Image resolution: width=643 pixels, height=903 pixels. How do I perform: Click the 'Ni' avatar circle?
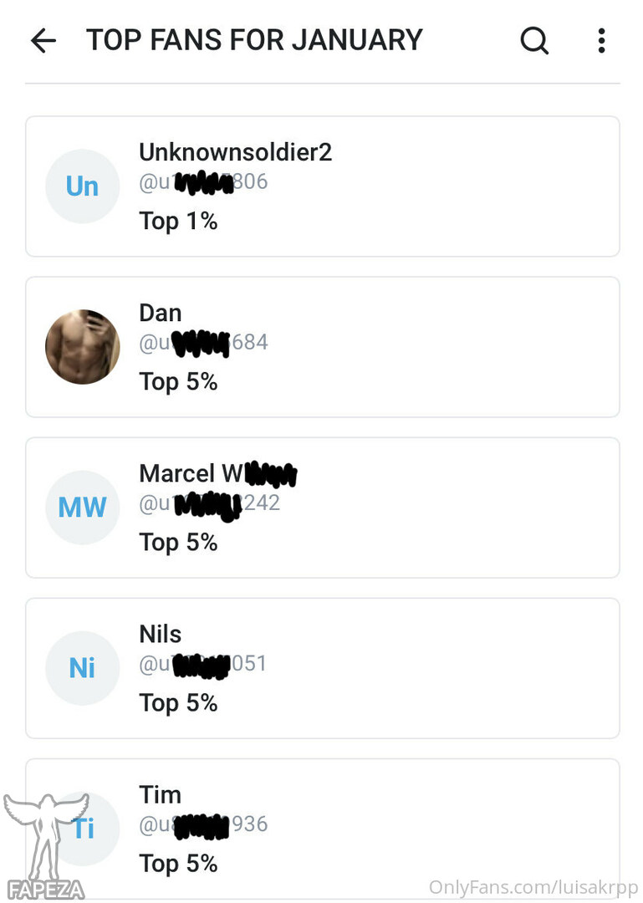click(82, 668)
